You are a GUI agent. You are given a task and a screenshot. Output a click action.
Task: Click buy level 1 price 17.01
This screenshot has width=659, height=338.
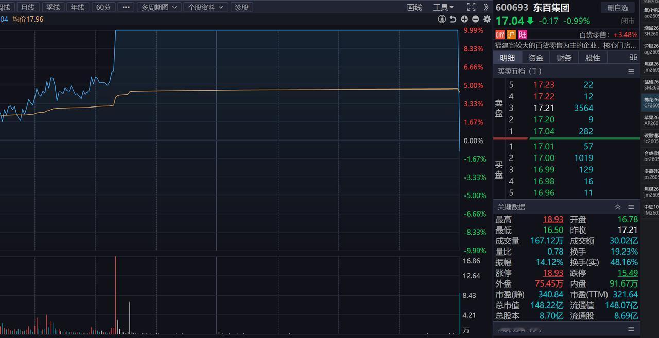[x=544, y=146]
